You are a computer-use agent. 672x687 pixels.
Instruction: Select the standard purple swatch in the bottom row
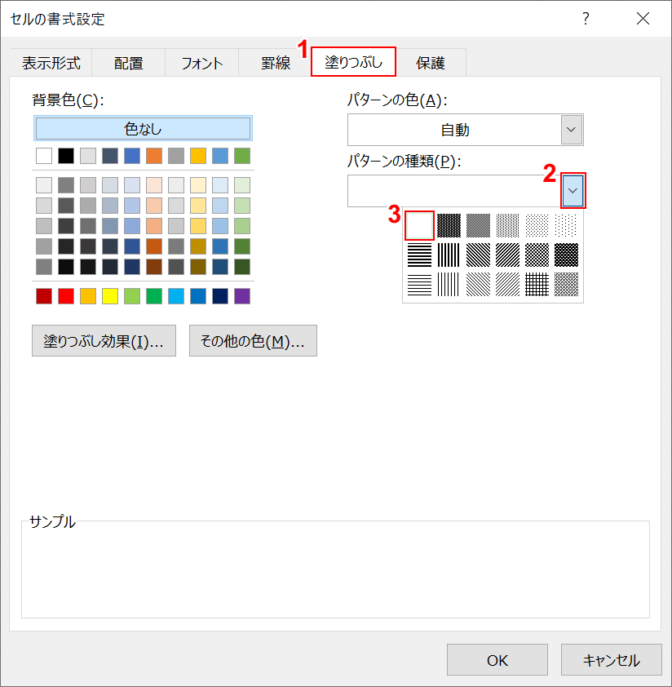click(242, 296)
